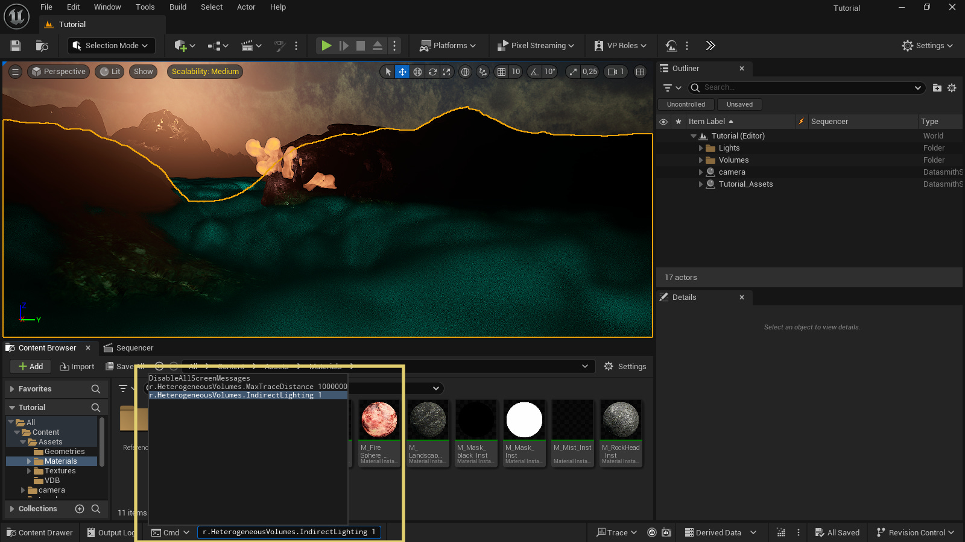Screen dimensions: 965x542
Task: Click the Add folder icon in Outliner
Action: (937, 88)
